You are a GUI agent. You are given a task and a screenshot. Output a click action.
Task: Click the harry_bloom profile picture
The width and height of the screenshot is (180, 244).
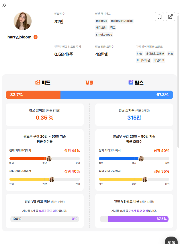23,21
